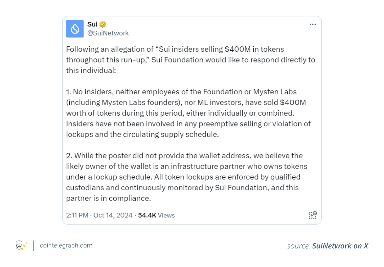
Task: Click the 'SuiNetwork on X' source credit
Action: click(x=340, y=246)
